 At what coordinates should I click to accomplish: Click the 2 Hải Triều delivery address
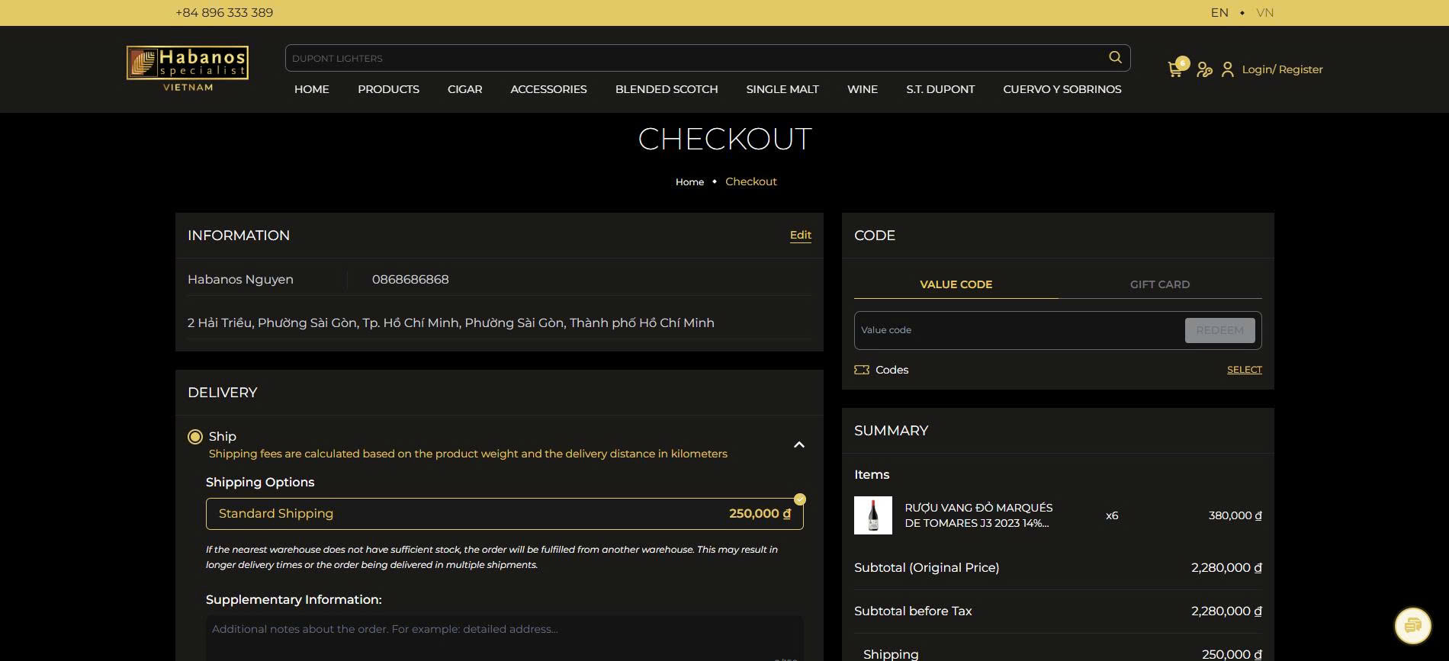tap(451, 323)
